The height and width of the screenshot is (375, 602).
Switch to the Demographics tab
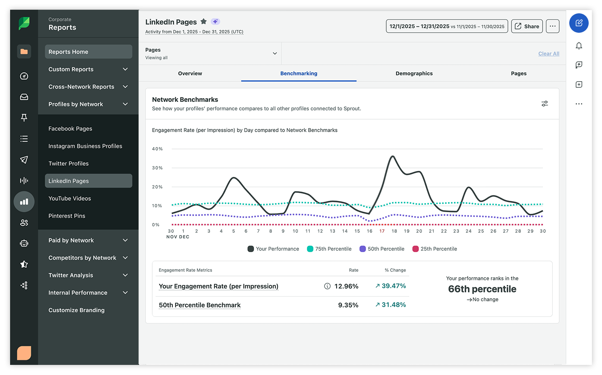click(414, 73)
